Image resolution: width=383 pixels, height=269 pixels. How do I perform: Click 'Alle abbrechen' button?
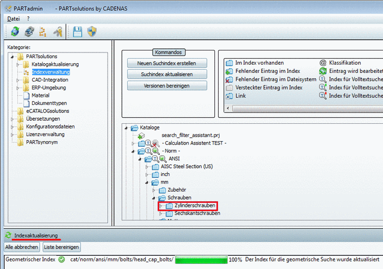(x=21, y=247)
